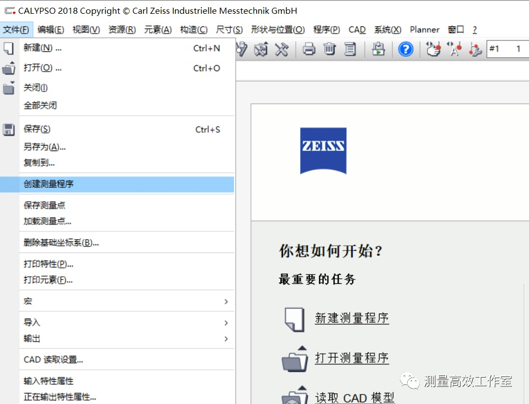
Task: Expand the 导入 submenu
Action: pos(117,322)
